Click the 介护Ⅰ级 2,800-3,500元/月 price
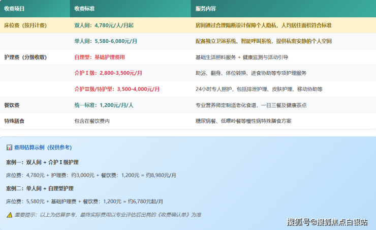This screenshot has width=376, height=230. click(x=108, y=73)
